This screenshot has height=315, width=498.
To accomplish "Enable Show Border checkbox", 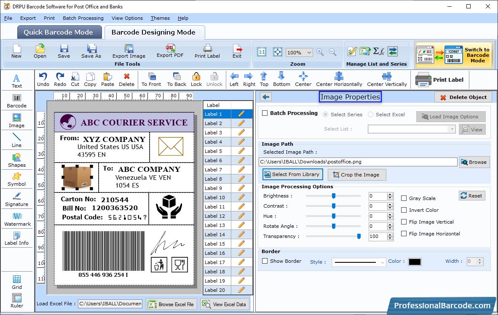I will coord(265,261).
